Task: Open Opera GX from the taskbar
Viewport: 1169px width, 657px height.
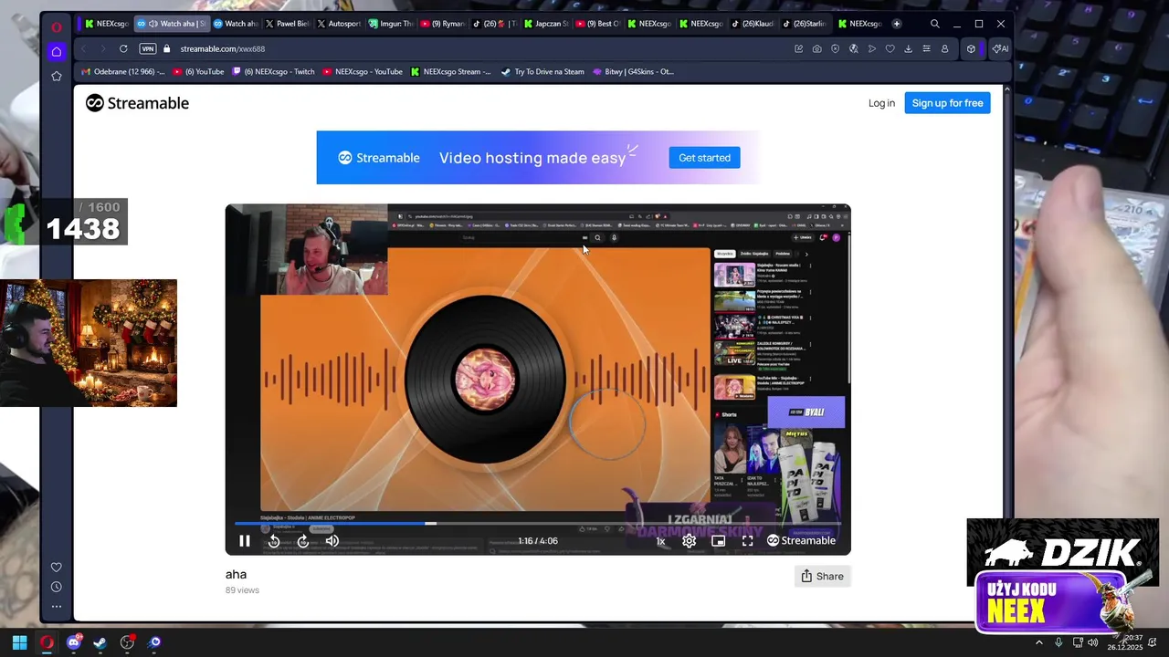Action: coord(47,642)
